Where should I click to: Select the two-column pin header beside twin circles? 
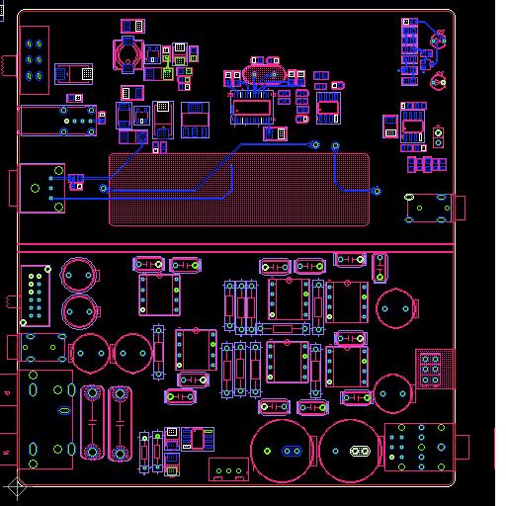(x=36, y=295)
